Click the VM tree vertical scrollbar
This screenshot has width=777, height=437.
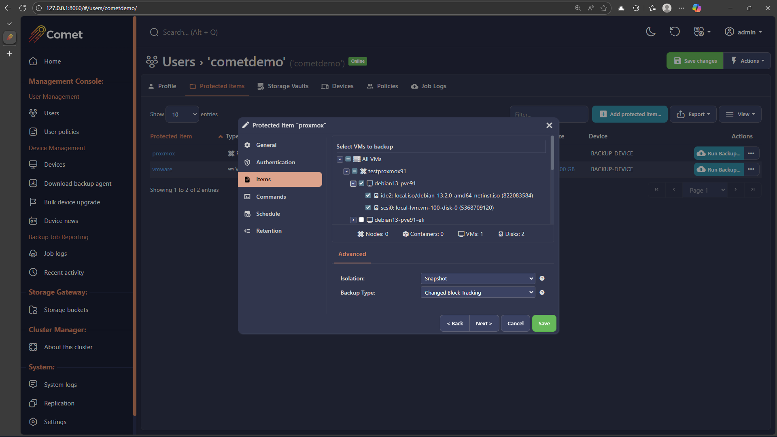point(552,154)
